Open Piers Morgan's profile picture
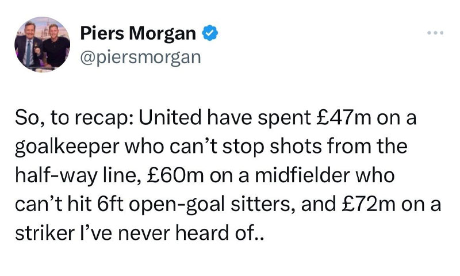 (42, 45)
